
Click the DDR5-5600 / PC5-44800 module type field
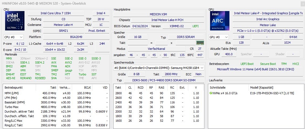(x=164, y=80)
